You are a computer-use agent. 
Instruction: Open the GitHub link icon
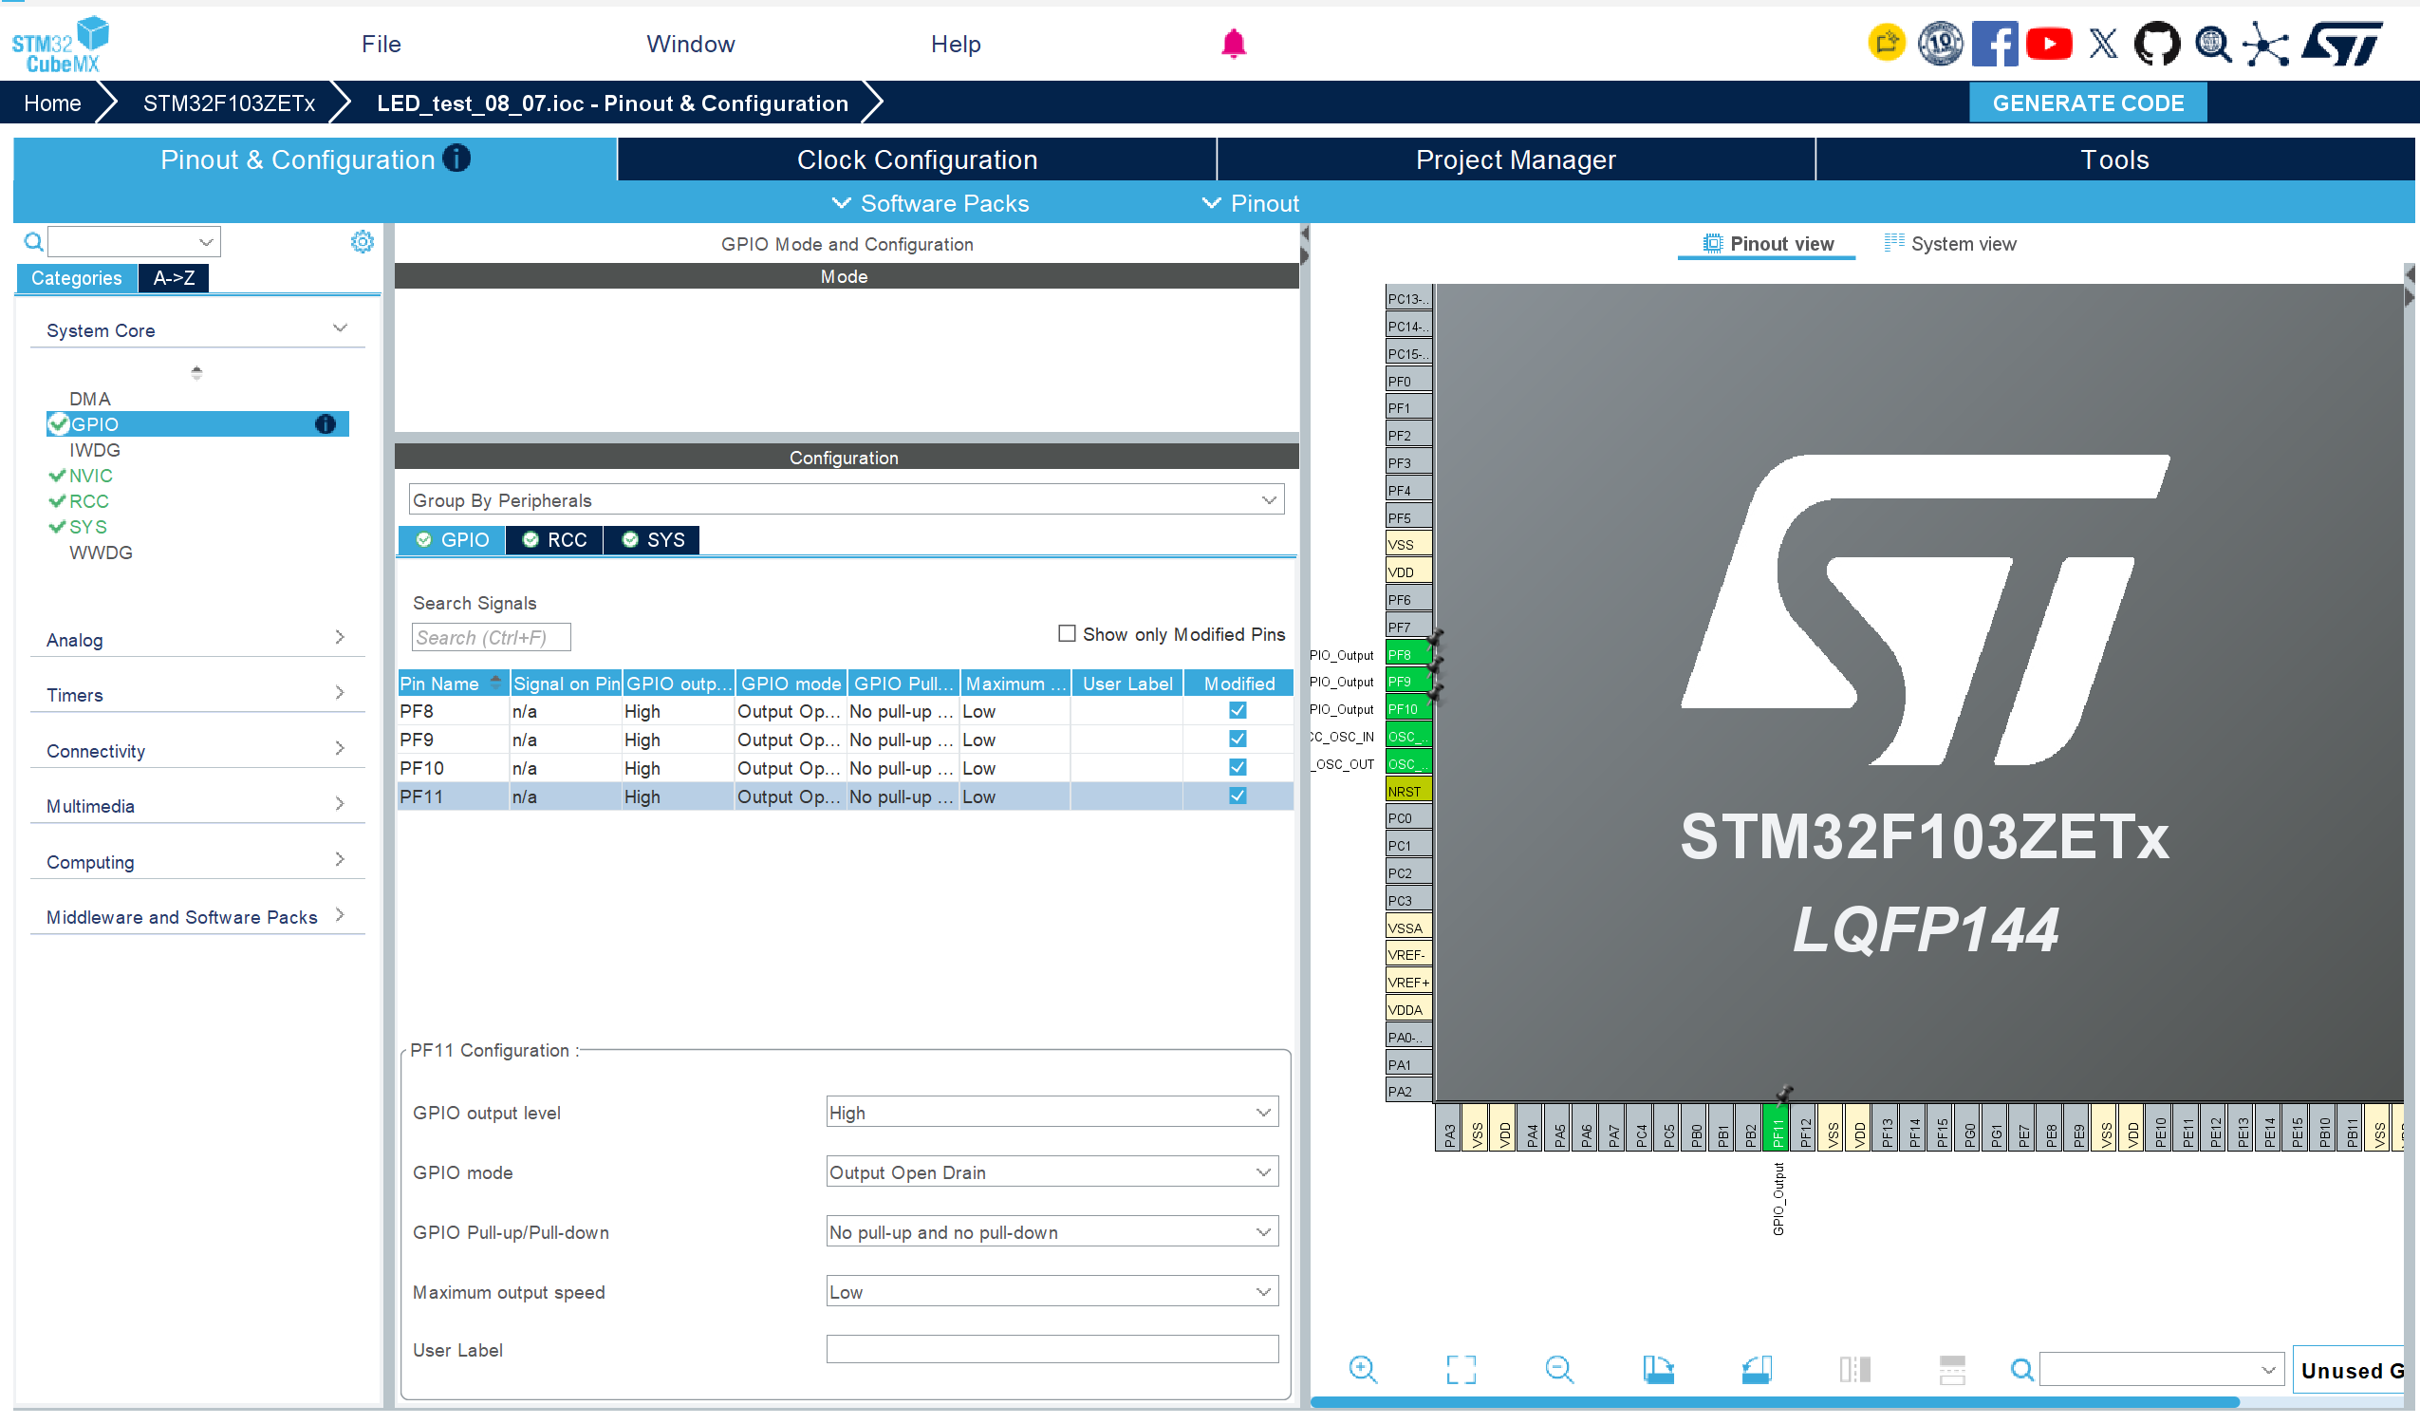(2157, 45)
